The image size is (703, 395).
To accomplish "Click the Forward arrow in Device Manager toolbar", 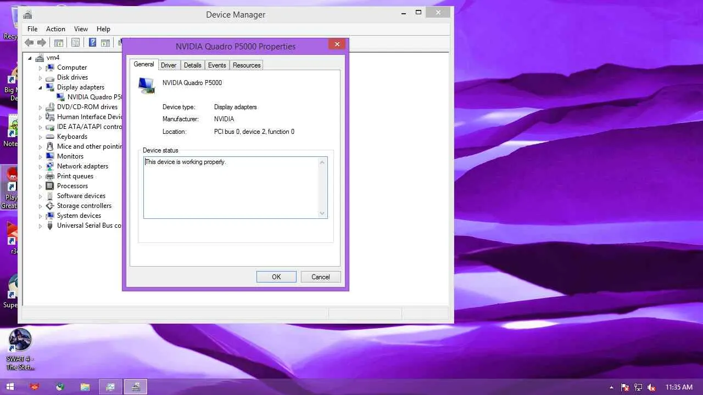I will click(x=42, y=43).
